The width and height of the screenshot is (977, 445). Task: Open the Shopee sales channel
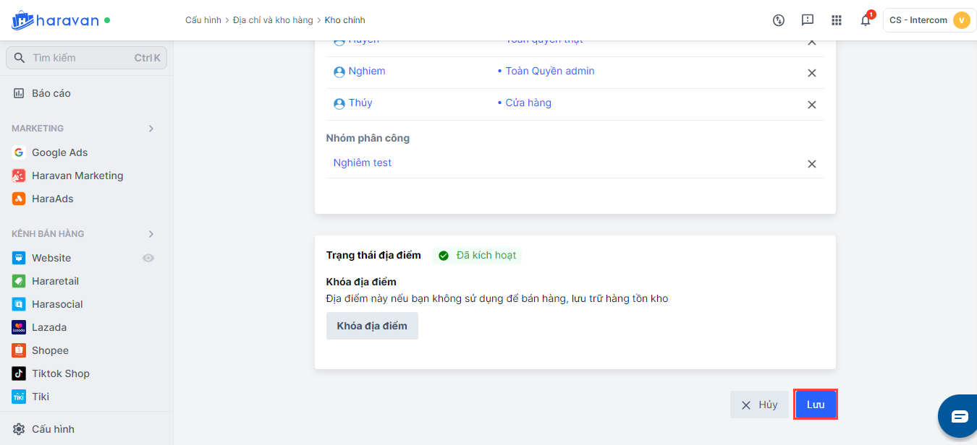coord(50,350)
